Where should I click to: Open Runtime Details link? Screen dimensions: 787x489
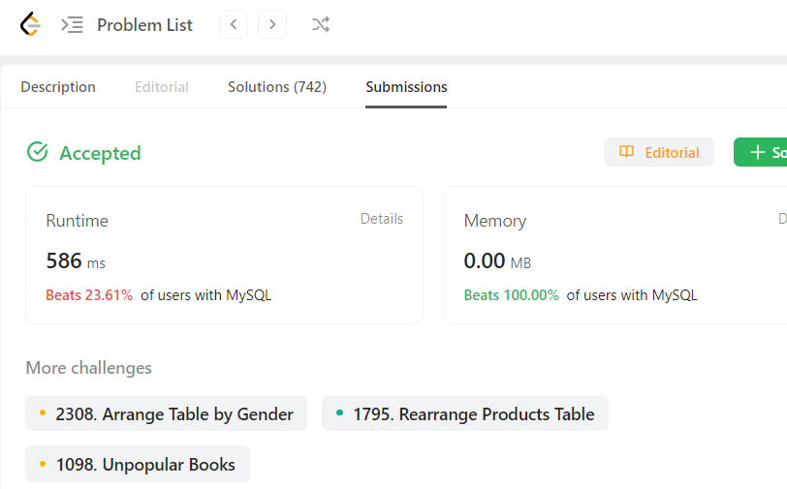click(x=382, y=219)
